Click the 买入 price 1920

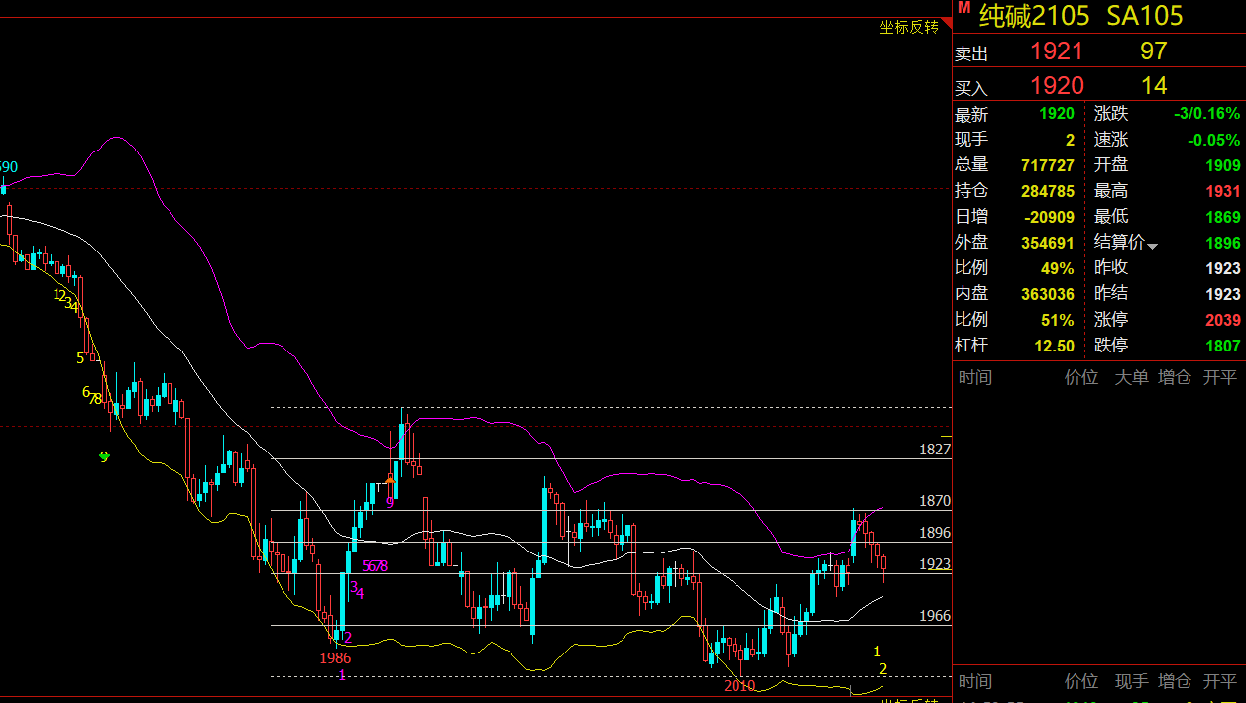click(1057, 86)
